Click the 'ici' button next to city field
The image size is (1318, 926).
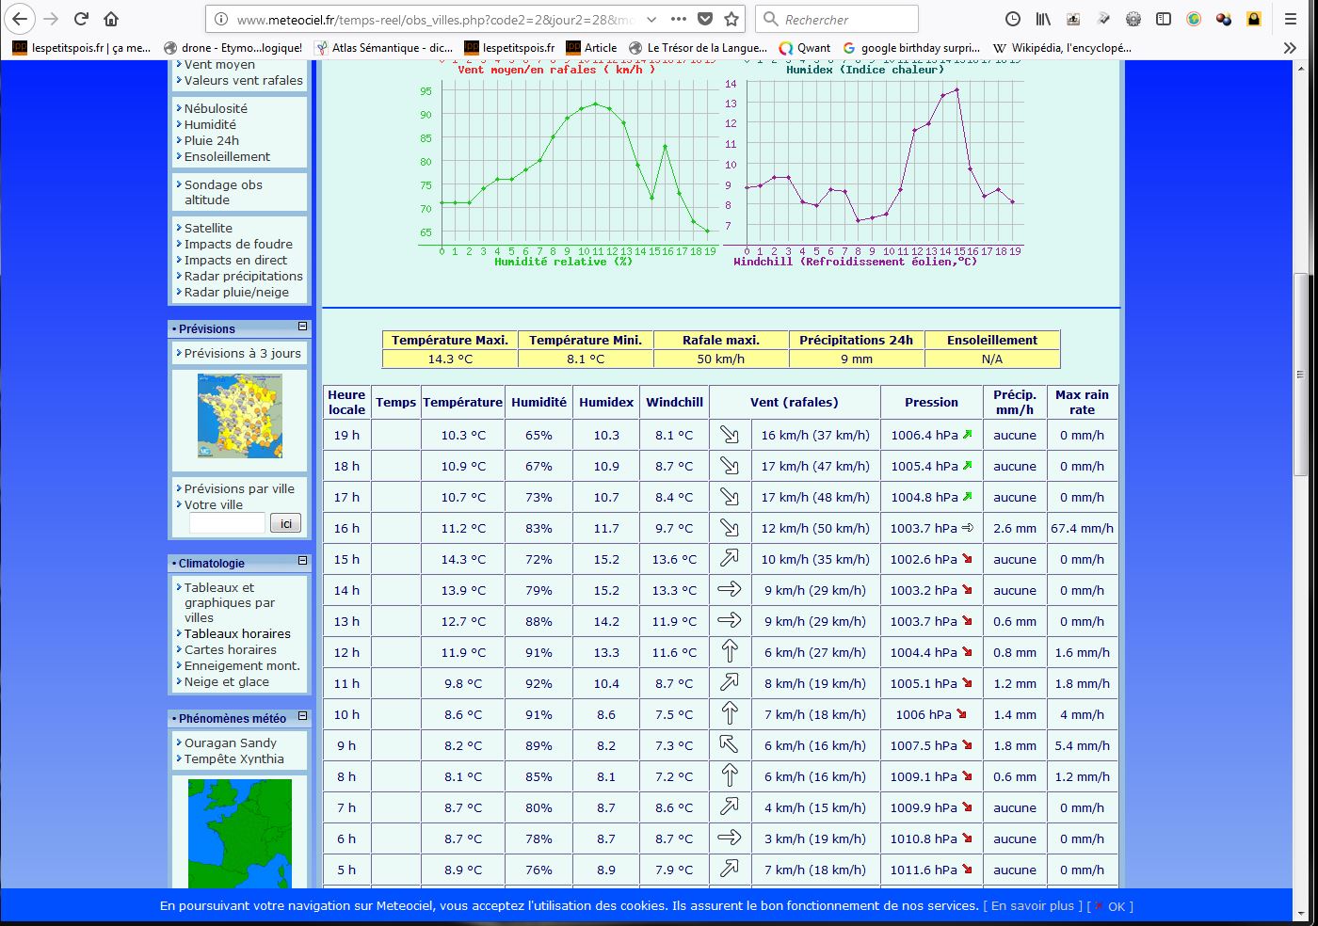[x=285, y=523]
